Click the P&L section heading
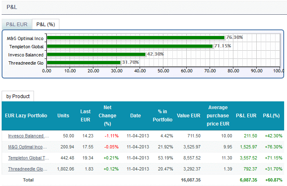The image size is (287, 186). 12,7
